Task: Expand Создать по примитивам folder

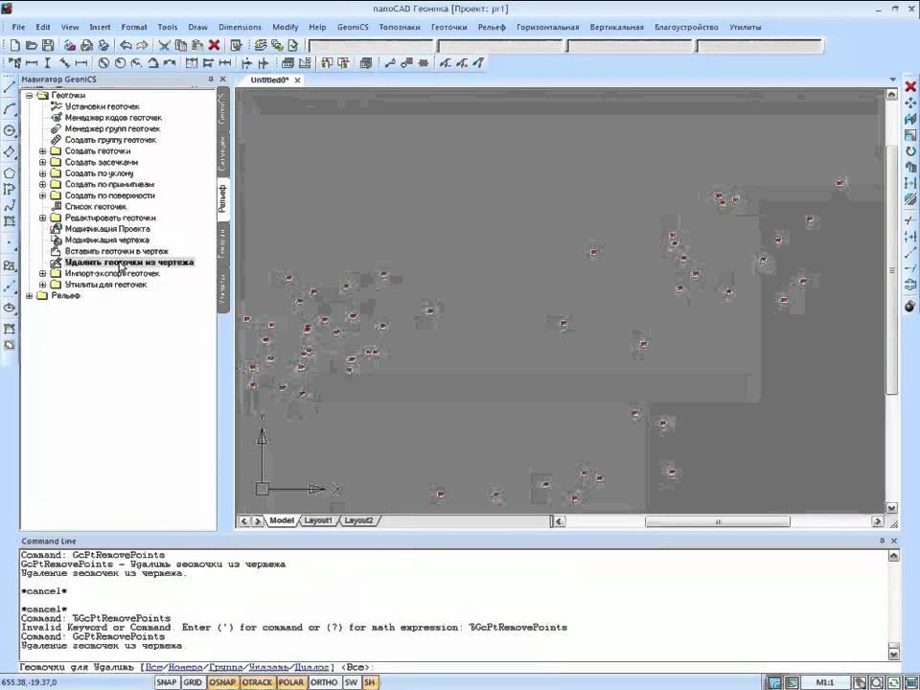Action: (x=42, y=184)
